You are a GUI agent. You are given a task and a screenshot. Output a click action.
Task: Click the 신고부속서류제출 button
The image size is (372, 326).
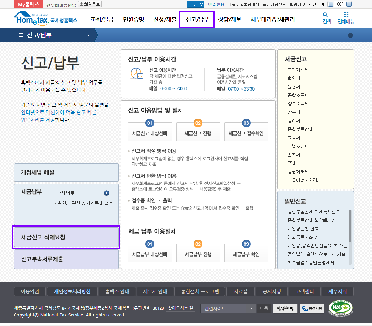pyautogui.click(x=66, y=259)
